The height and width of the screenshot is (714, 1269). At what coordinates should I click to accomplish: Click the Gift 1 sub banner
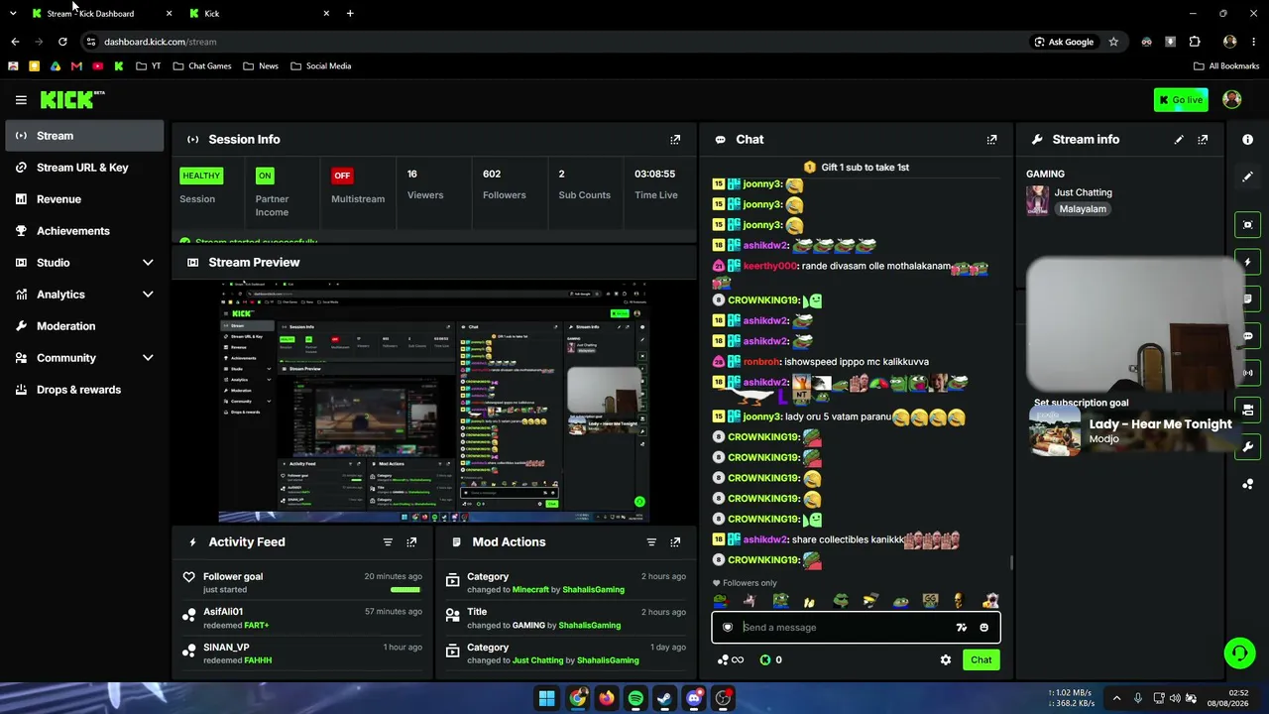pyautogui.click(x=857, y=168)
